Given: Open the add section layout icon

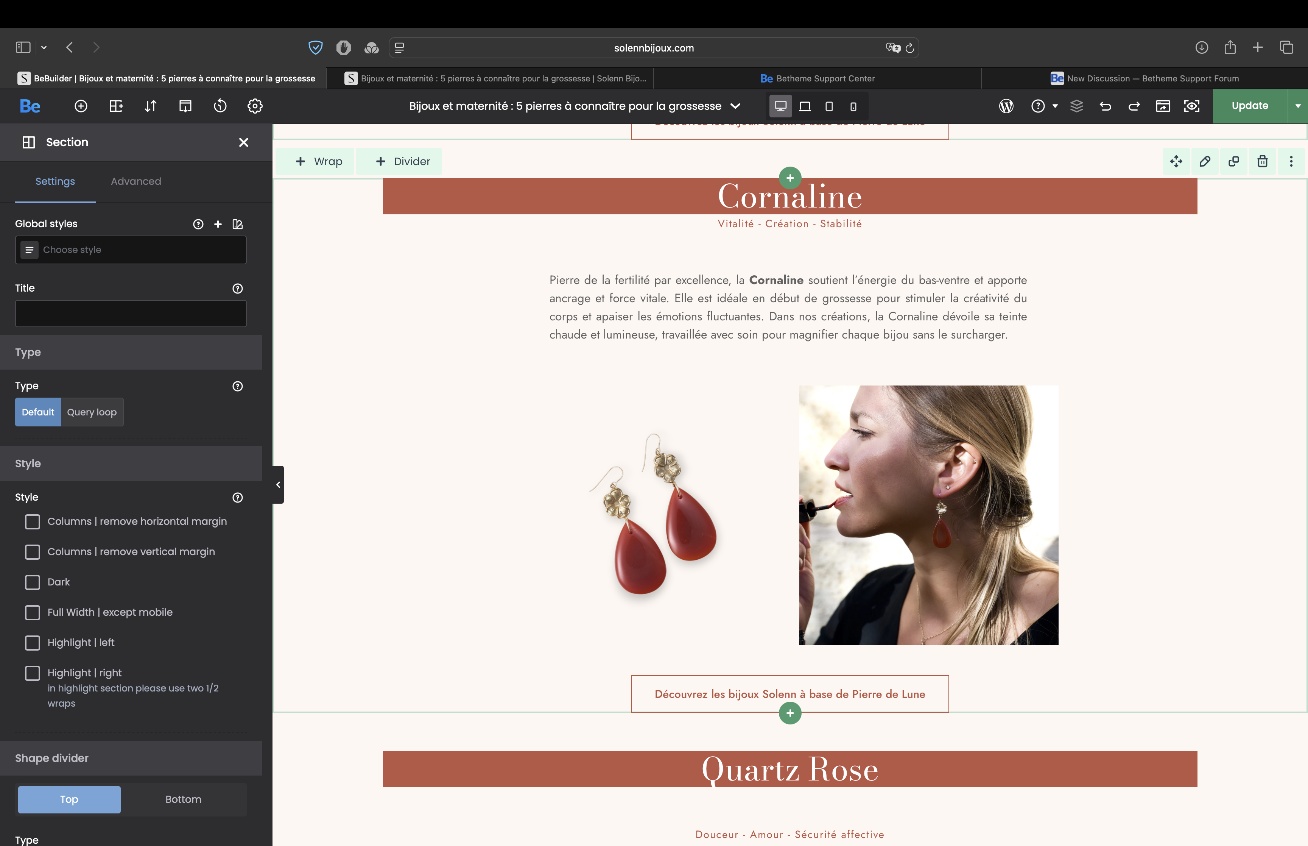Looking at the screenshot, I should tap(116, 106).
